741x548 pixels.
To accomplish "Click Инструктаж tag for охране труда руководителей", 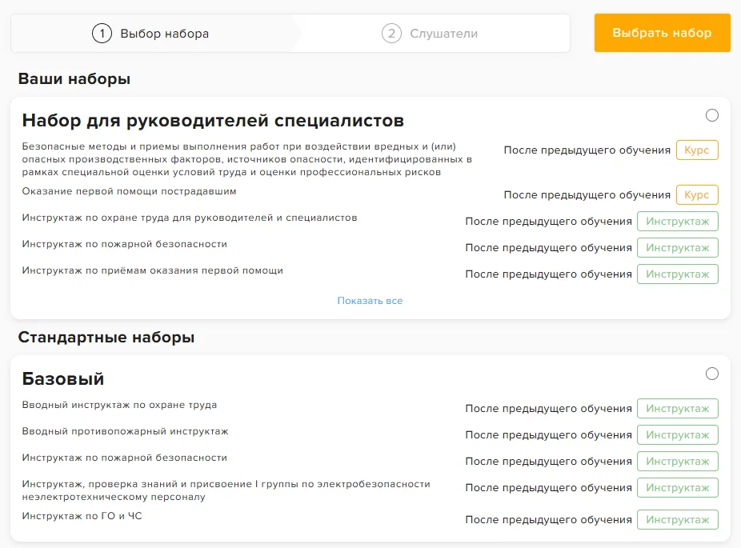I will (x=678, y=221).
